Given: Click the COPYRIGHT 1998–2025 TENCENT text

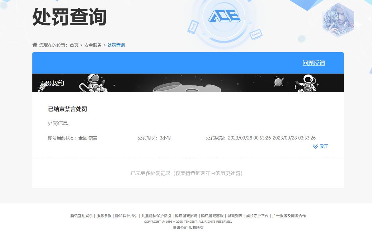Looking at the screenshot, I should click(188, 221).
